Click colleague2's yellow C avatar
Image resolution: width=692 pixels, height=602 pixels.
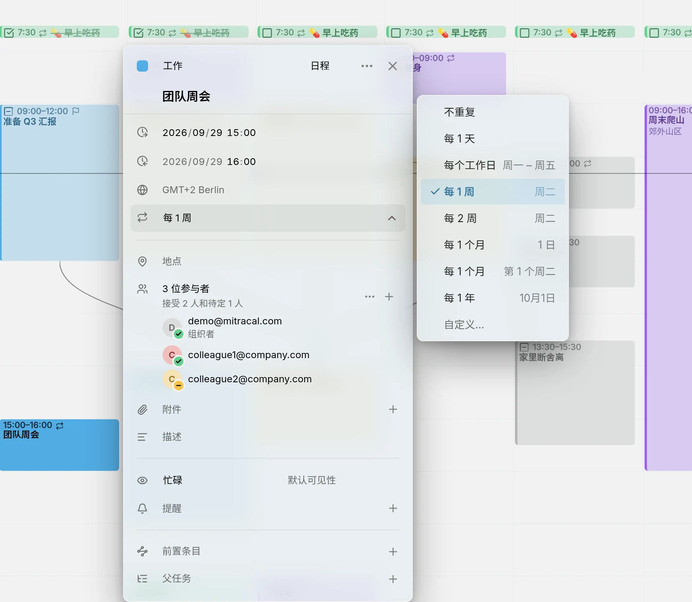click(x=172, y=379)
